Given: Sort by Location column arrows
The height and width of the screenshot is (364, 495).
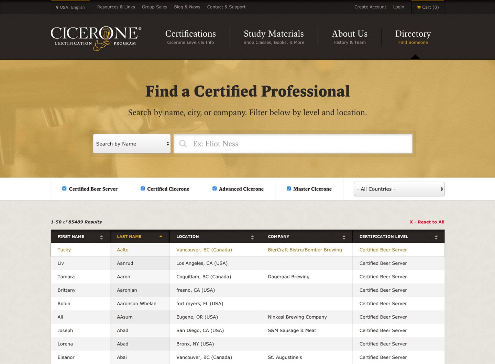Looking at the screenshot, I should [x=252, y=237].
